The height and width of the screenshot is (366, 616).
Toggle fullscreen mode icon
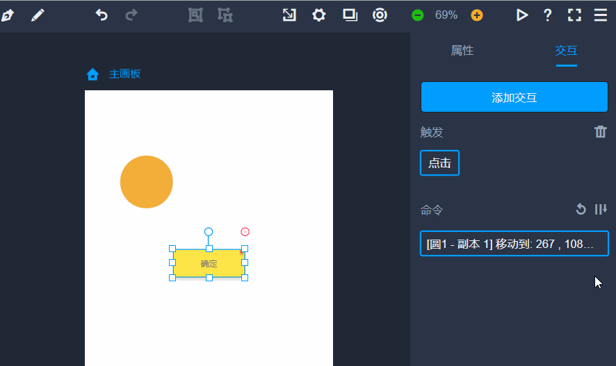coord(574,15)
